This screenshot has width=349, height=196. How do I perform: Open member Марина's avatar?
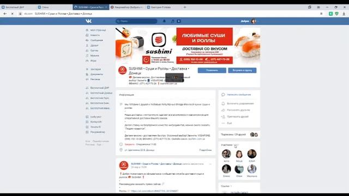tap(252, 169)
